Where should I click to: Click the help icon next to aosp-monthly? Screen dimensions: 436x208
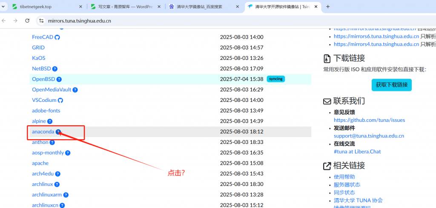(68, 153)
